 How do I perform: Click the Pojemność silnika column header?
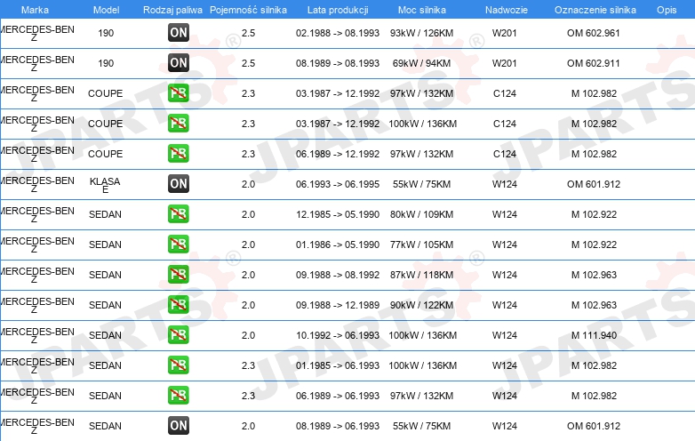248,10
